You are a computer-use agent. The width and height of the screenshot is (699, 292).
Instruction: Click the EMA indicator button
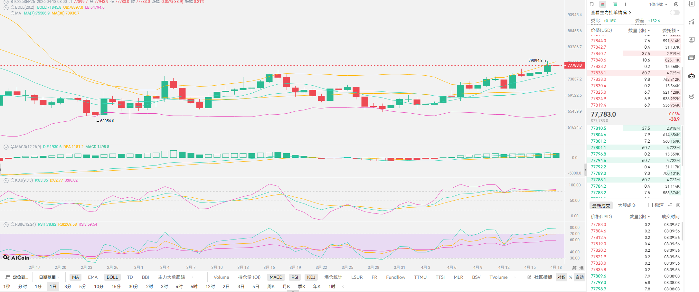click(93, 277)
